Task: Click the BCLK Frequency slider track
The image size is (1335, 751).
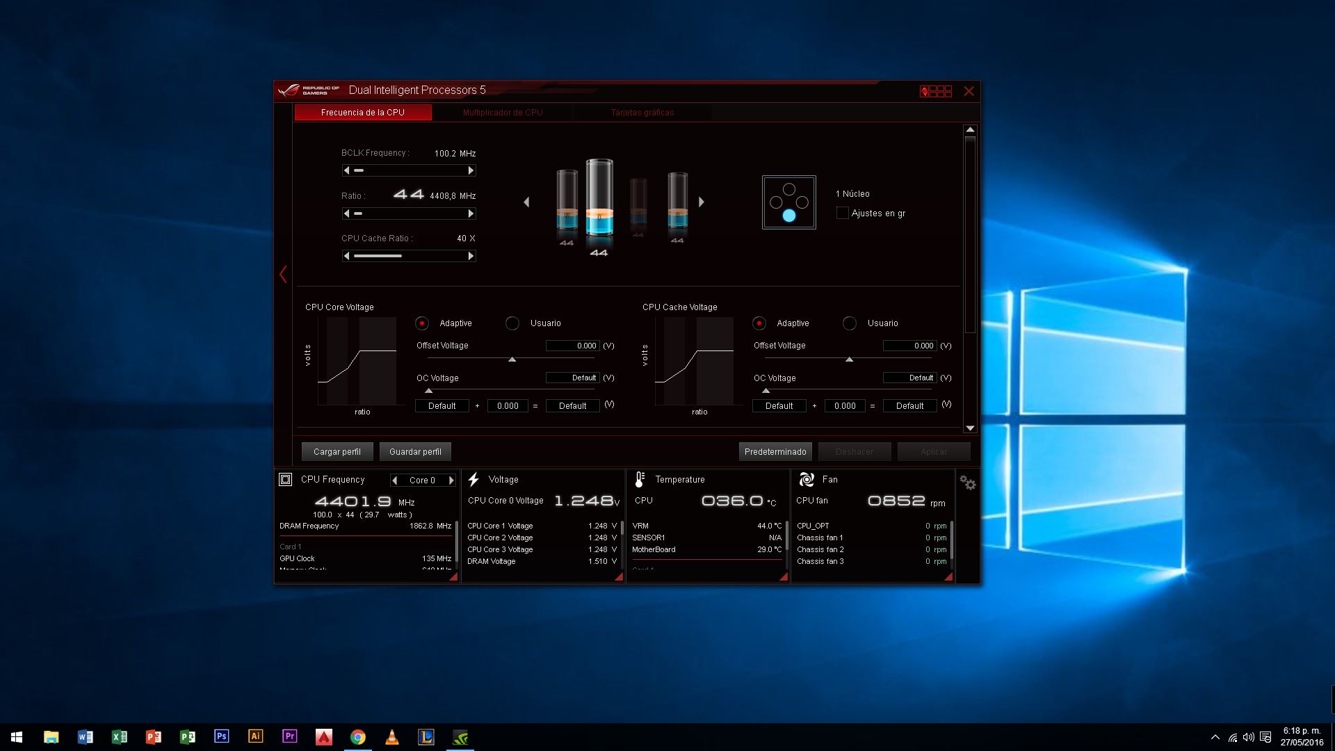Action: tap(409, 170)
